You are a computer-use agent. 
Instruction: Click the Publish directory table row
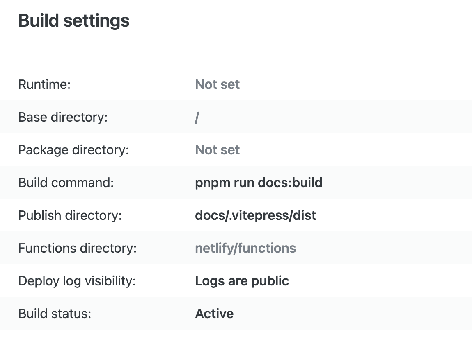tap(236, 215)
